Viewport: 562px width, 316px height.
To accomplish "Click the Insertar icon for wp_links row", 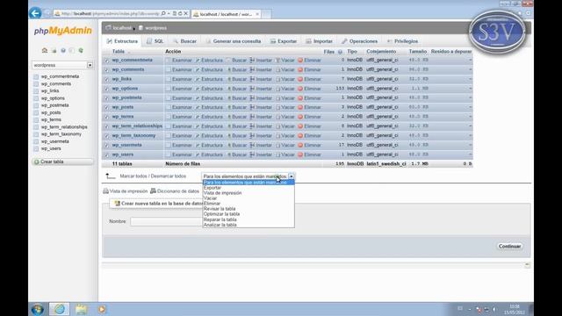I will pos(252,79).
